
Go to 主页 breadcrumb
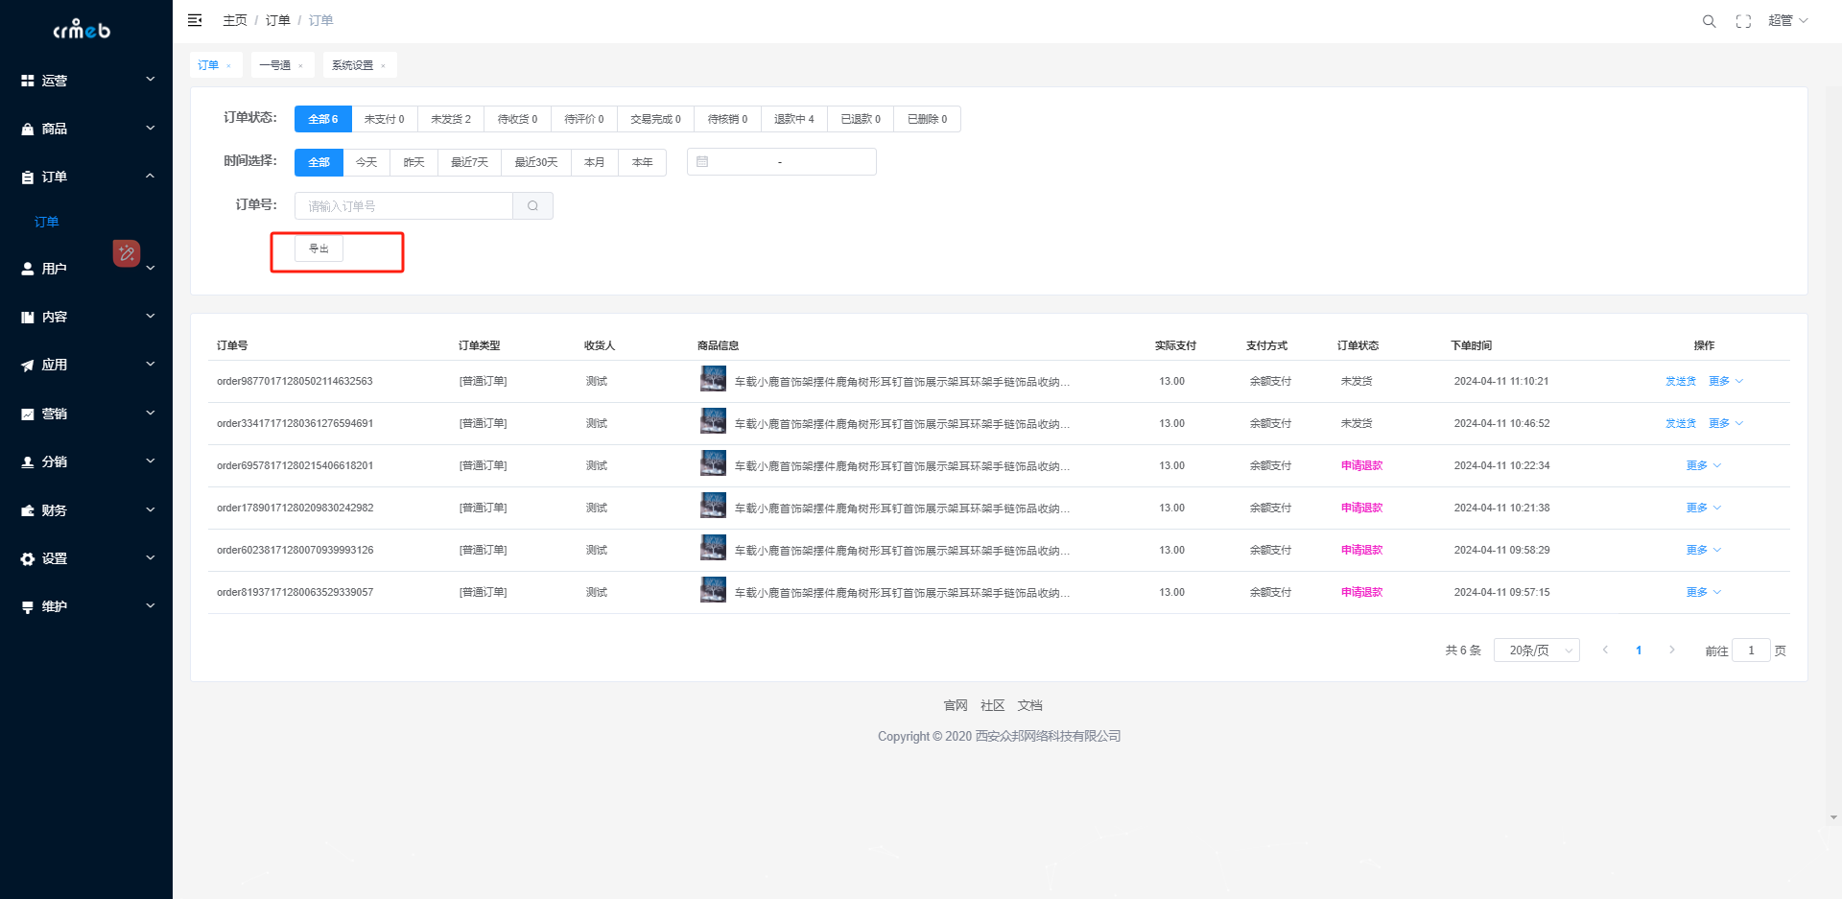235,20
